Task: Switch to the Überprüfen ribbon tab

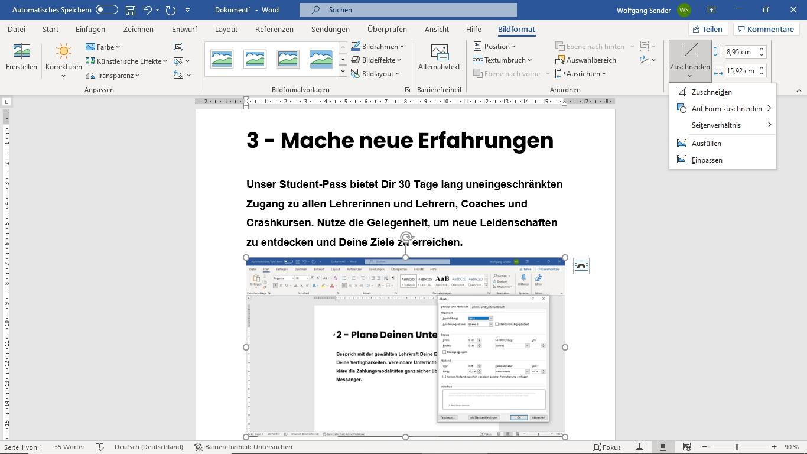Action: coord(387,29)
